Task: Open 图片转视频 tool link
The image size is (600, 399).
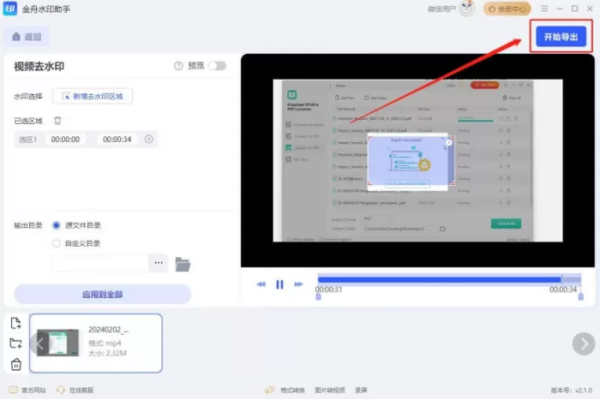Action: (330, 390)
